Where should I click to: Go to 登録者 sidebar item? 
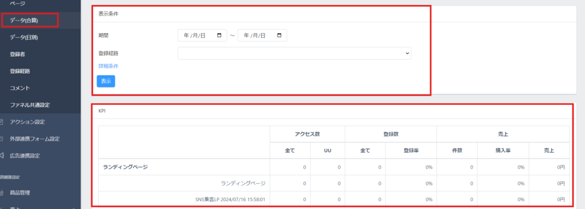pos(18,54)
